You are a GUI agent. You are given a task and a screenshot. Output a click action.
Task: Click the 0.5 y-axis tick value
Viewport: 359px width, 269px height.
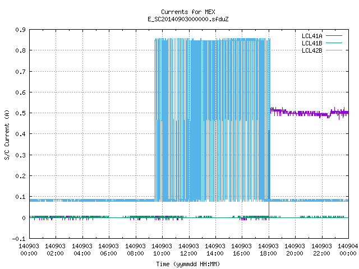pyautogui.click(x=20, y=113)
